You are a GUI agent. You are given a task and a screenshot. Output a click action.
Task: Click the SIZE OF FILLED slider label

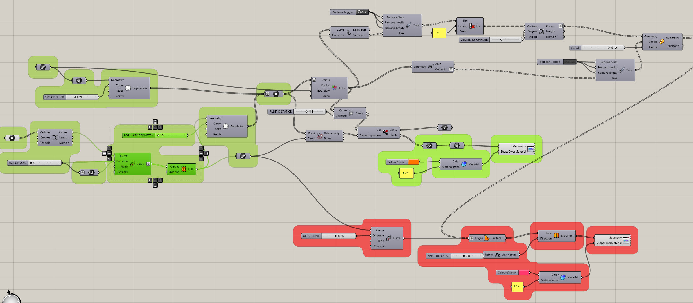click(54, 97)
